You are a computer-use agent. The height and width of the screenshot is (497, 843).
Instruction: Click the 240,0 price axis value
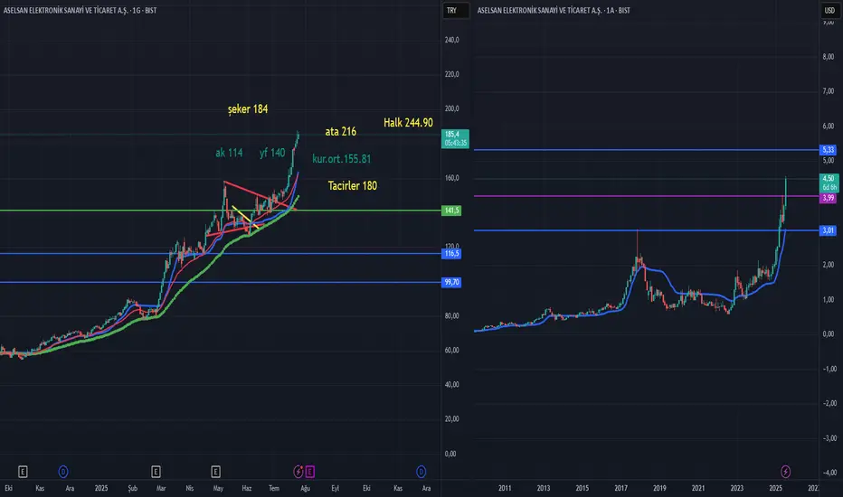[451, 41]
